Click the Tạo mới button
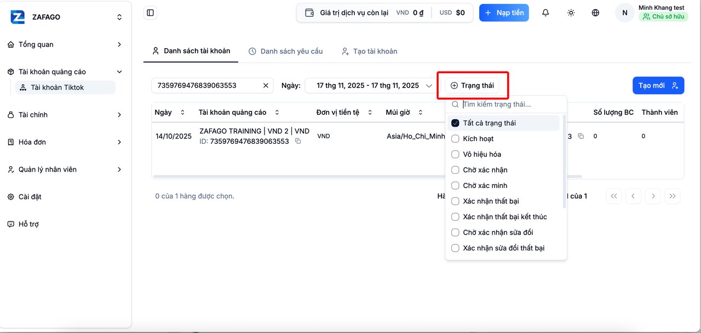The height and width of the screenshot is (333, 701). point(658,85)
